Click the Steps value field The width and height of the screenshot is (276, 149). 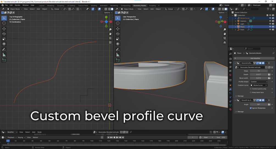pos(259,71)
